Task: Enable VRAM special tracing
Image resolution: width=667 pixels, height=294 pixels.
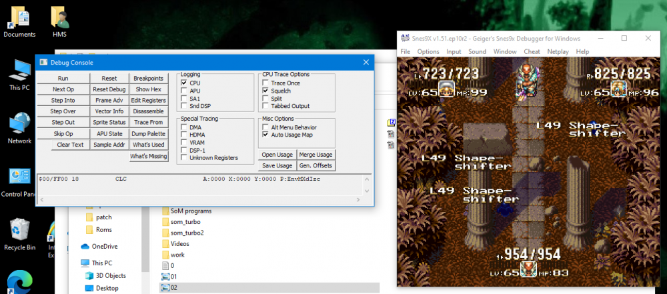Action: pyautogui.click(x=184, y=143)
